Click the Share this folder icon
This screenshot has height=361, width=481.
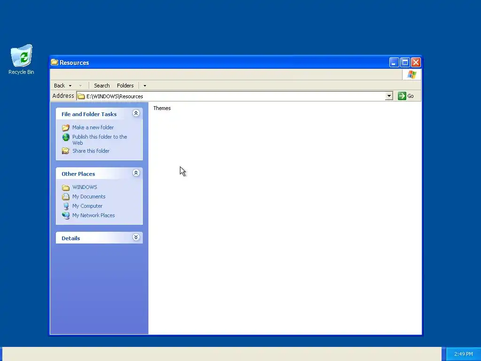66,151
